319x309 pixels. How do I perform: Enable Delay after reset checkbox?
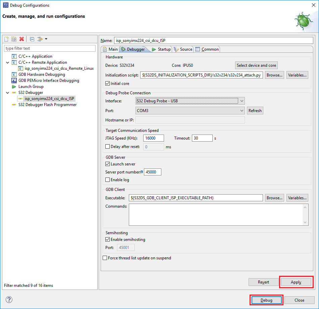[107, 147]
